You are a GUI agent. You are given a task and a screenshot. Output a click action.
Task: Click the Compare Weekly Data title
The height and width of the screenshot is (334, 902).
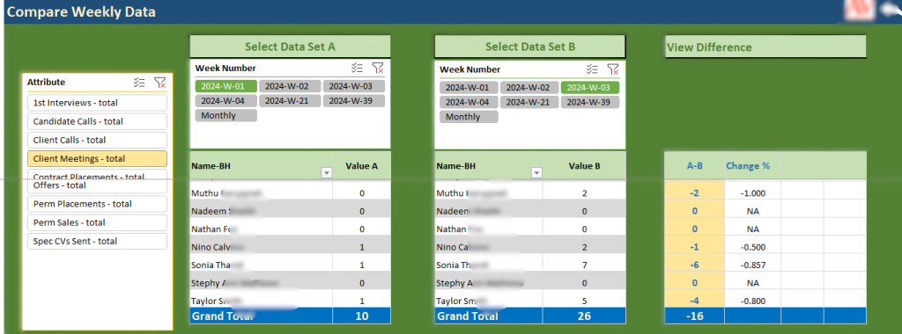81,11
